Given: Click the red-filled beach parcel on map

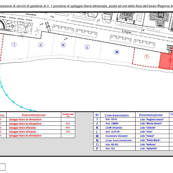Looking at the screenshot, I should coord(166,61).
